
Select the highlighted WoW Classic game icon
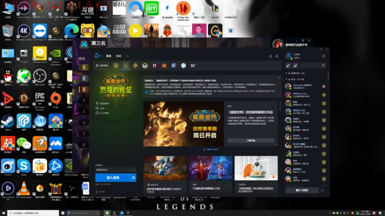(x=126, y=65)
